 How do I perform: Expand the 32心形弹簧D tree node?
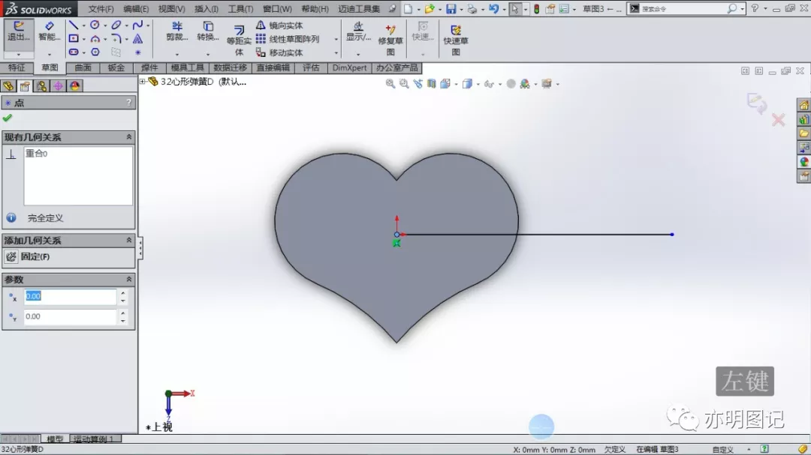[x=142, y=82]
